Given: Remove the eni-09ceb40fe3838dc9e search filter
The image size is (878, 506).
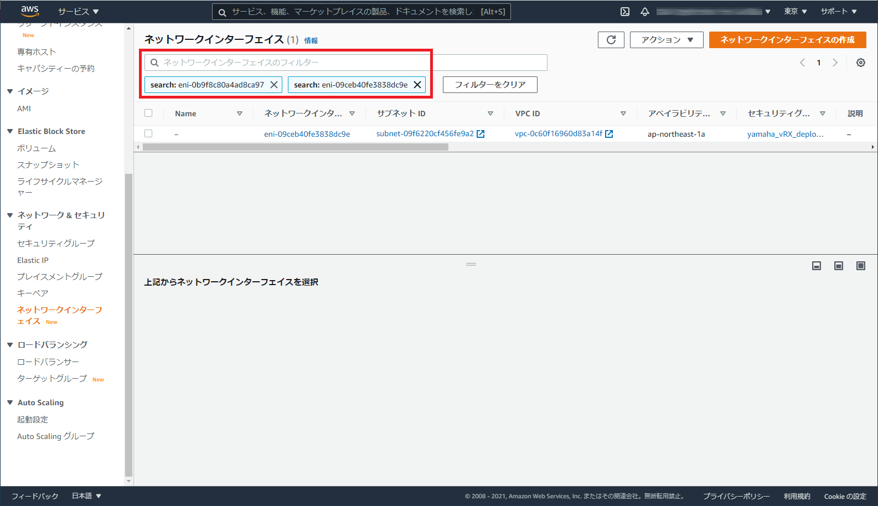Looking at the screenshot, I should pyautogui.click(x=417, y=85).
